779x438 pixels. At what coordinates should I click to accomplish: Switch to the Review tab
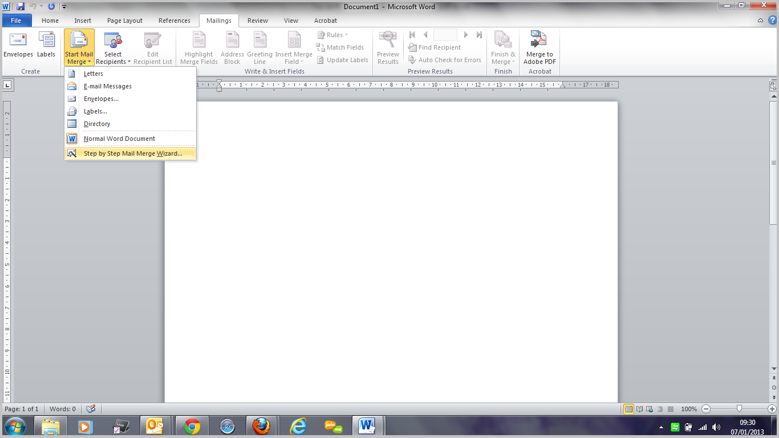click(x=258, y=21)
